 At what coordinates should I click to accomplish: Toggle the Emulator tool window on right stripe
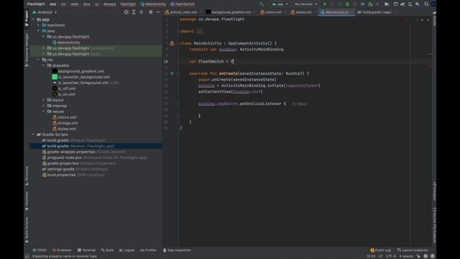tap(434, 191)
